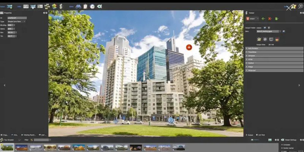This screenshot has height=152, width=304.
Task: Click the red X remove output icon
Action: (x=270, y=19)
